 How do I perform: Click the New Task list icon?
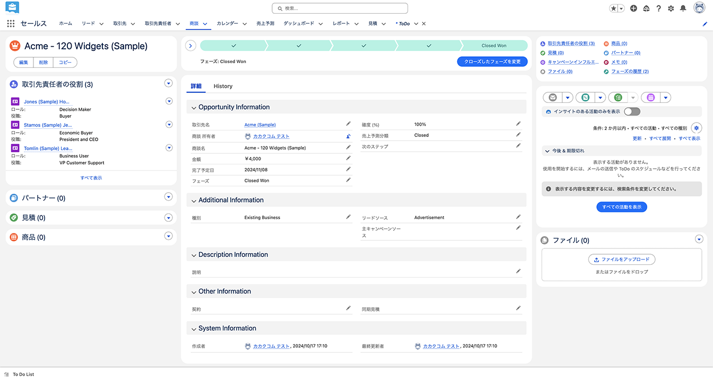(x=618, y=98)
